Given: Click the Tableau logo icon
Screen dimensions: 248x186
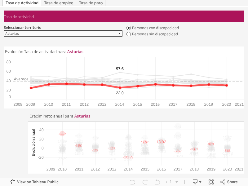Looking at the screenshot, I should tap(13, 182).
